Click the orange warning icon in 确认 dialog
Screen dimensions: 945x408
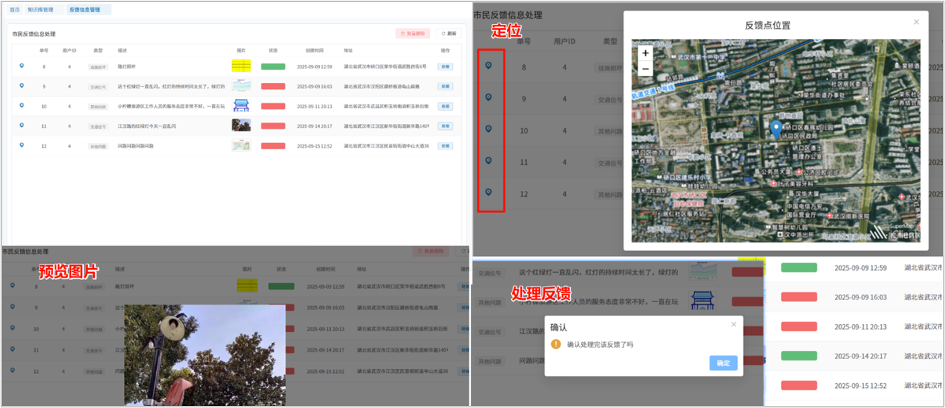[x=555, y=344]
